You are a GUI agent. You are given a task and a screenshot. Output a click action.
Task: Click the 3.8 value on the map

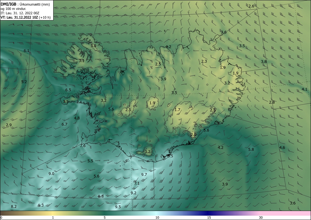(x=264, y=61)
